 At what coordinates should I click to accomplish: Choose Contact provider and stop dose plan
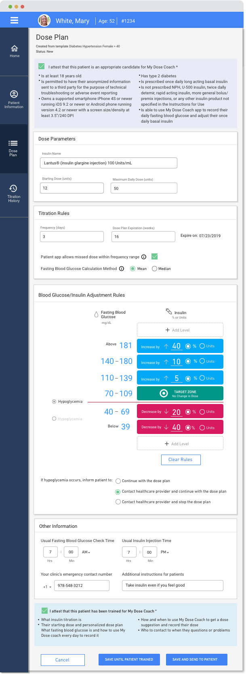[118, 502]
